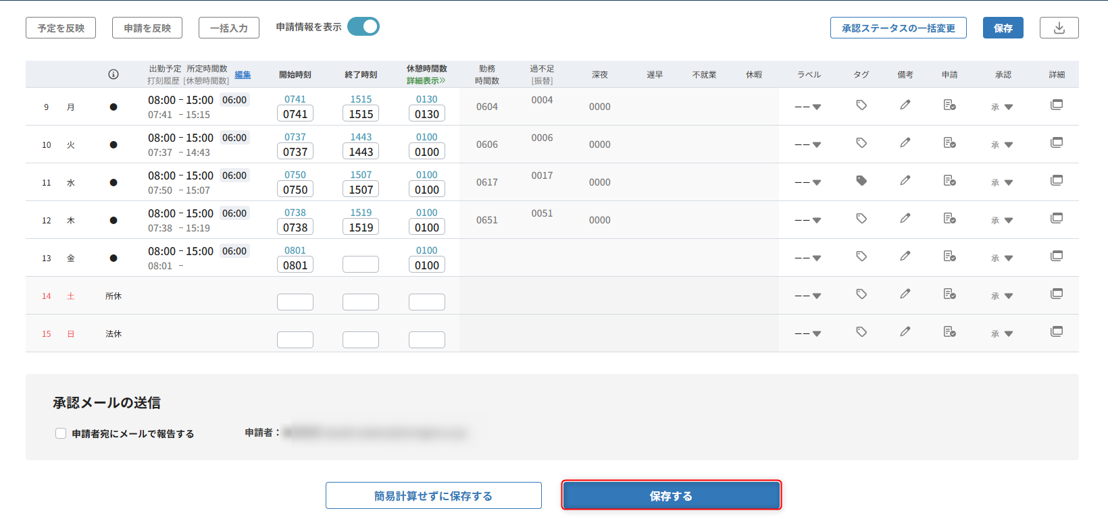1108x517 pixels.
Task: Open the tag icon for day 12 row
Action: pos(861,219)
